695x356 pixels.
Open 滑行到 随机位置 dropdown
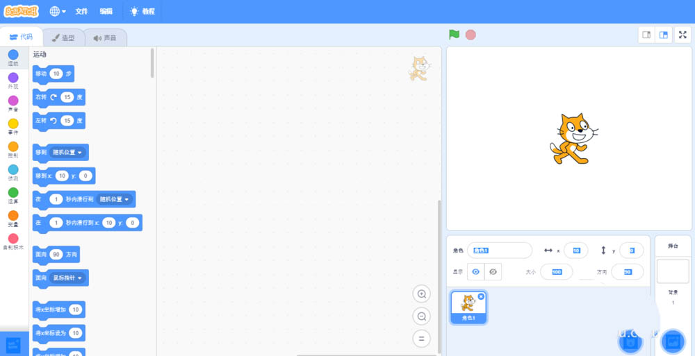pos(115,199)
